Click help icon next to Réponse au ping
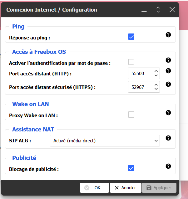The height and width of the screenshot is (199, 188). click(168, 35)
